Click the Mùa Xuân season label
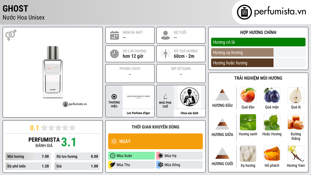Image resolution: width=311 pixels, height=175 pixels. point(124,156)
